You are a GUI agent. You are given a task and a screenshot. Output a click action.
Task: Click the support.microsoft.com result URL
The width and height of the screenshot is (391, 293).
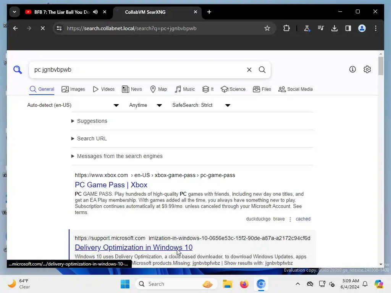pyautogui.click(x=192, y=238)
